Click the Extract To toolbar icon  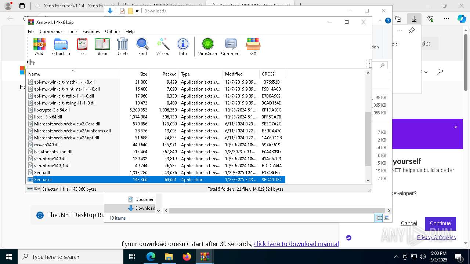point(61,47)
